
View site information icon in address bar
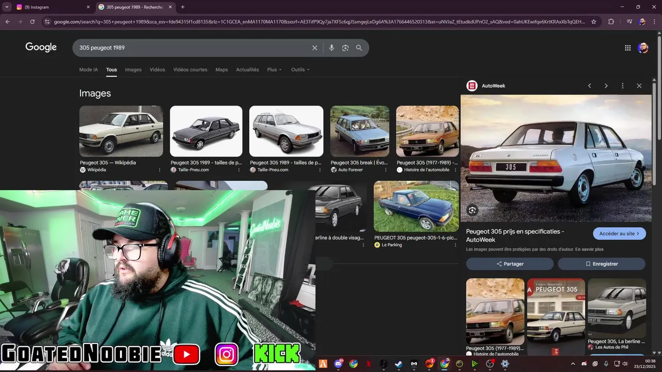47,22
